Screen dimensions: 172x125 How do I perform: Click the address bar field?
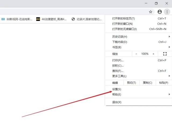(77, 12)
